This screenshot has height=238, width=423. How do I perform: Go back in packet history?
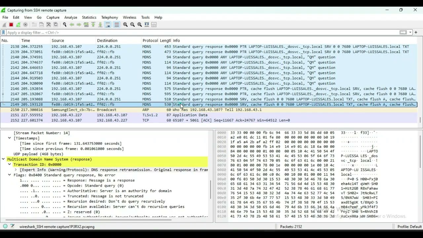click(x=72, y=24)
